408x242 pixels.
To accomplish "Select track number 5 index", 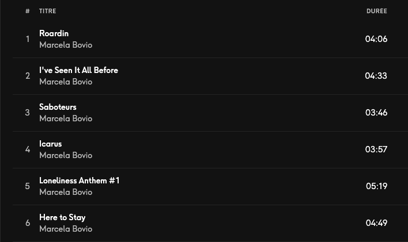I will tap(27, 186).
